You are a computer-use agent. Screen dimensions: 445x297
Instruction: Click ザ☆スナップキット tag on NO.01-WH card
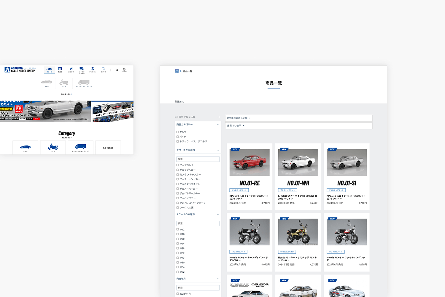pos(288,190)
